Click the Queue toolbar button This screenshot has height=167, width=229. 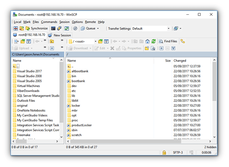(88, 28)
